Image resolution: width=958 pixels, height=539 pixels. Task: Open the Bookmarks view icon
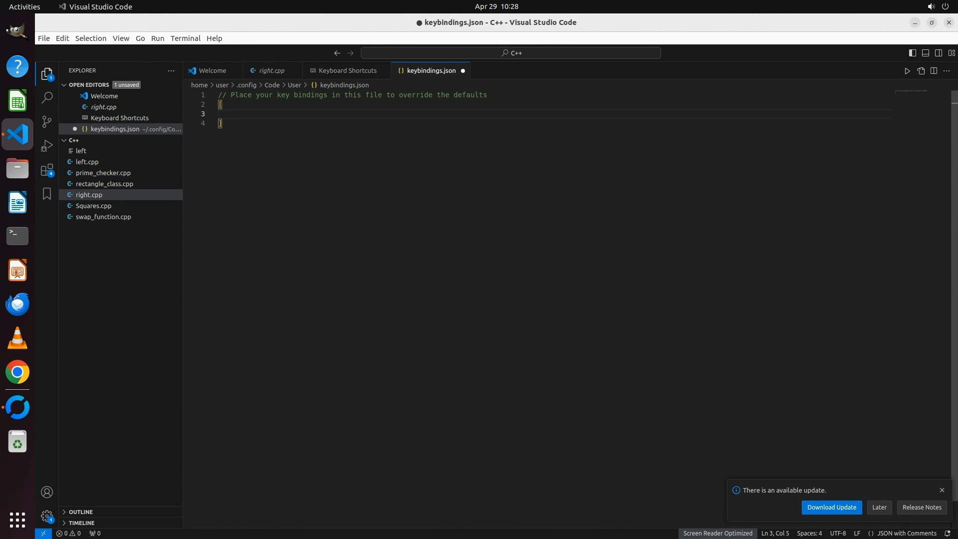coord(47,194)
